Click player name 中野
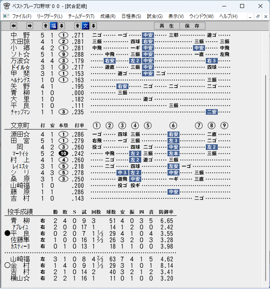Image resolution: width=270 pixels, height=289 pixels. click(20, 35)
